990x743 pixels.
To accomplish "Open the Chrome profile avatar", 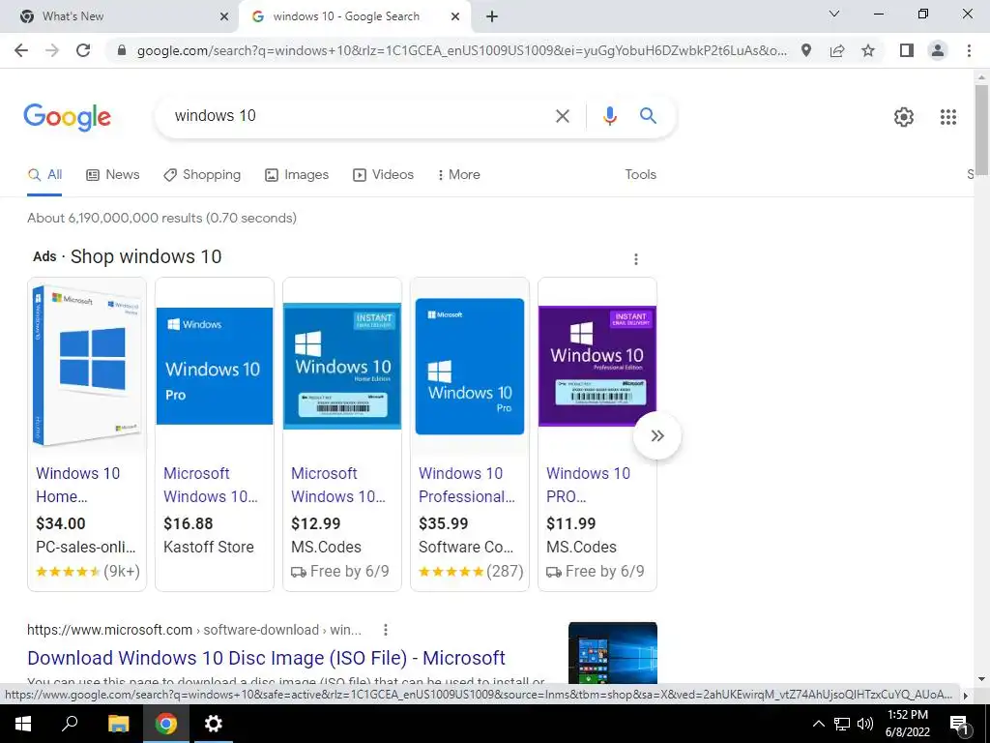I will (x=938, y=50).
